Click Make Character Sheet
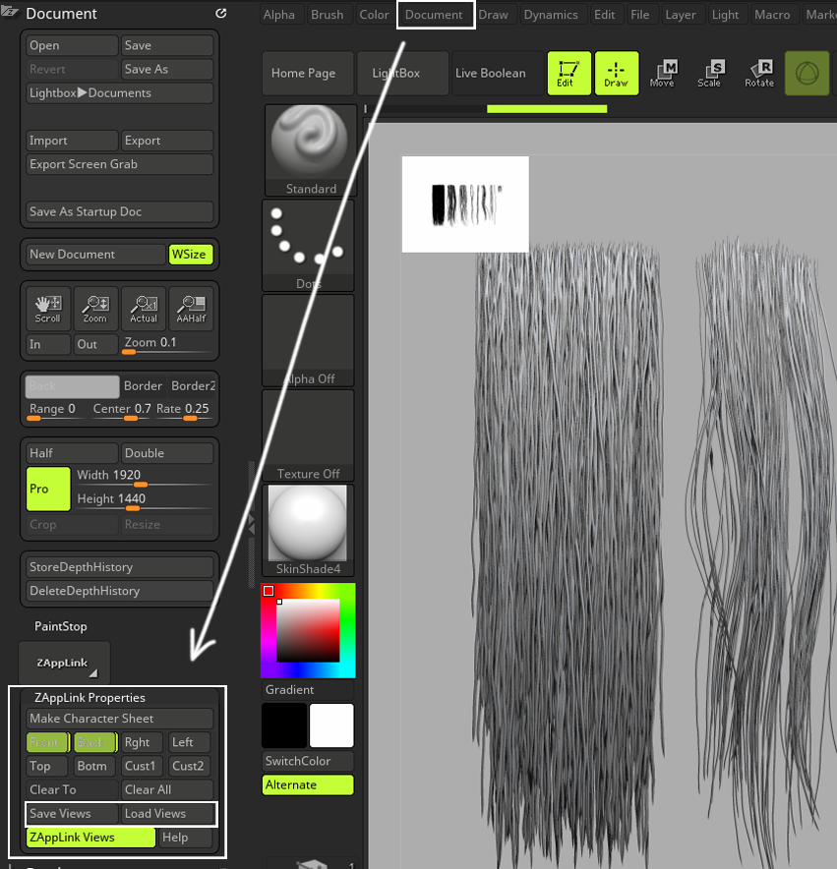 (x=120, y=719)
